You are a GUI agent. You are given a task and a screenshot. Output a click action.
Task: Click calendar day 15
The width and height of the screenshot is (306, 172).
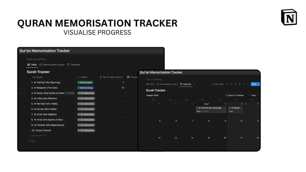click(x=209, y=138)
